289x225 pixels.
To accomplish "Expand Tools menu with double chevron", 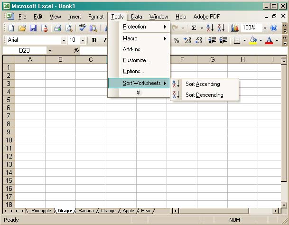I will click(138, 93).
